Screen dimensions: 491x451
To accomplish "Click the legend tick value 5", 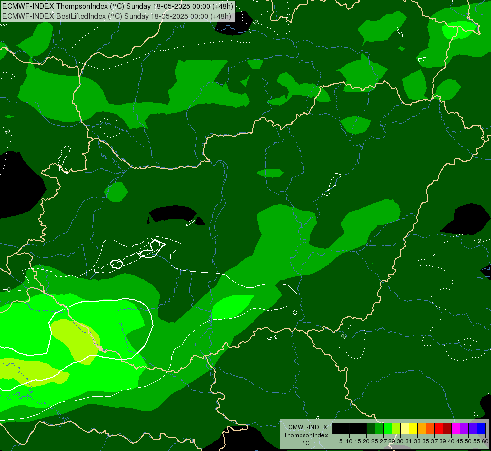I will pyautogui.click(x=341, y=441).
